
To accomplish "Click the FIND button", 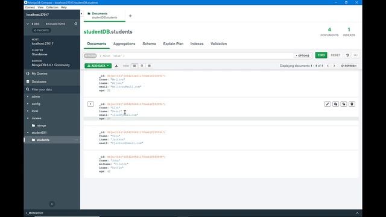I will [321, 55].
